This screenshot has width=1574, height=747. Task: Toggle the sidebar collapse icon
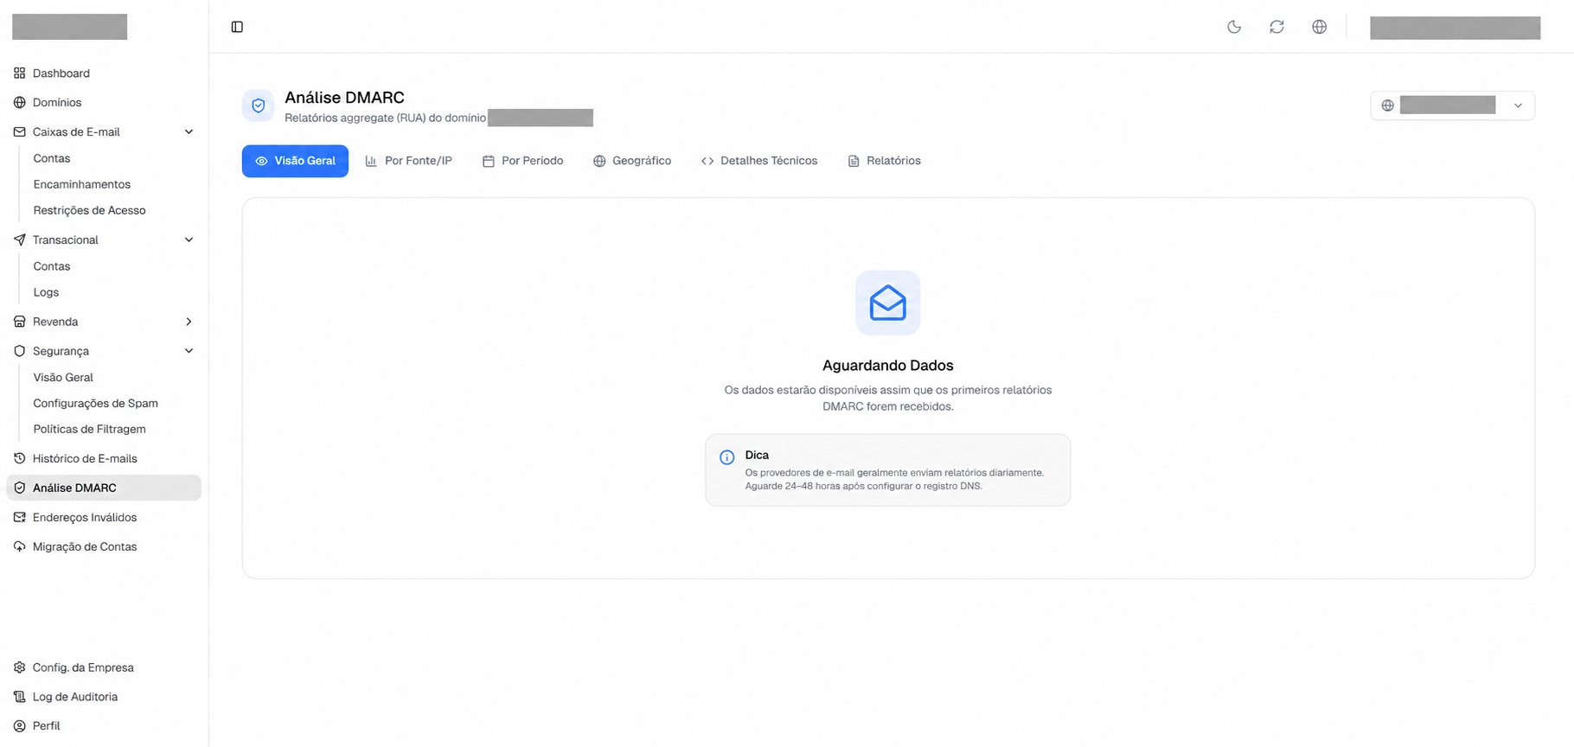tap(237, 27)
